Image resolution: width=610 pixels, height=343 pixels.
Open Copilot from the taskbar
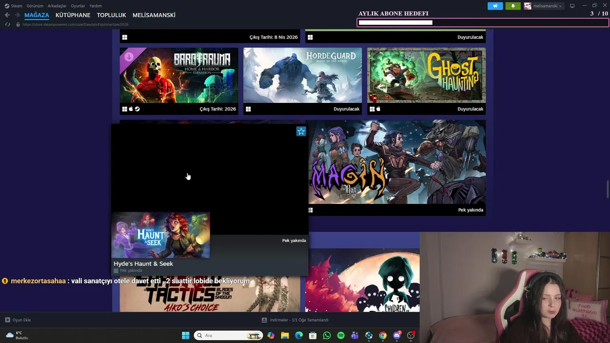click(271, 335)
